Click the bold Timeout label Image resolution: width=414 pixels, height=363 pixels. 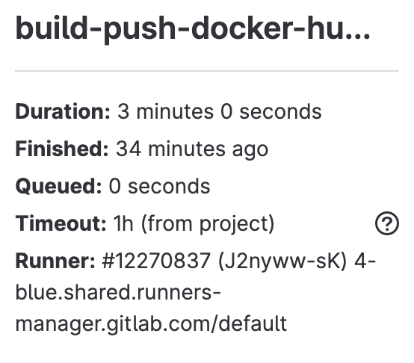click(x=61, y=223)
